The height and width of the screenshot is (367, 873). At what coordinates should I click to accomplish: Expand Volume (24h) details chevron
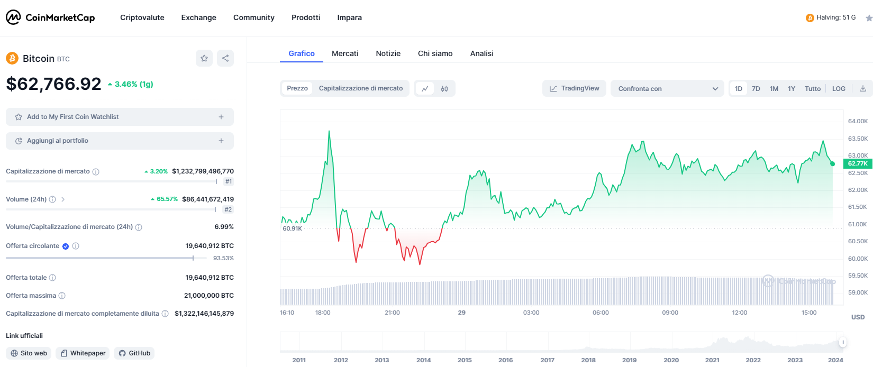click(63, 199)
